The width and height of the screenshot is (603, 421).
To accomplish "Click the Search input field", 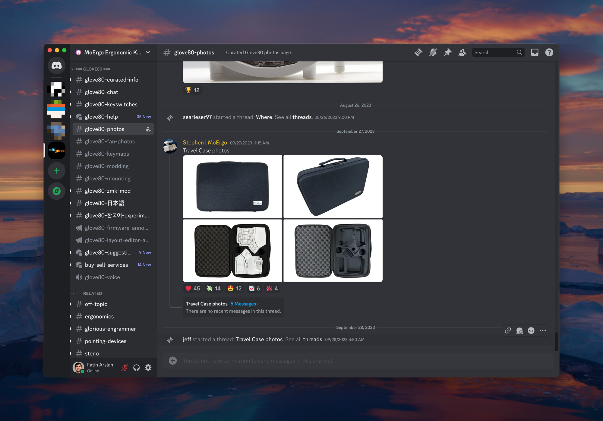I will [494, 52].
